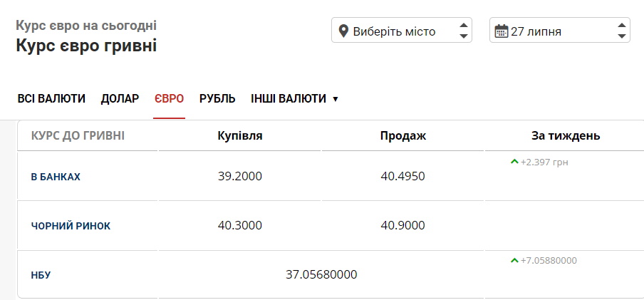This screenshot has width=644, height=300.
Task: Expand the ІНШІ ВАЛЮТИ currency menu
Action: click(x=289, y=98)
